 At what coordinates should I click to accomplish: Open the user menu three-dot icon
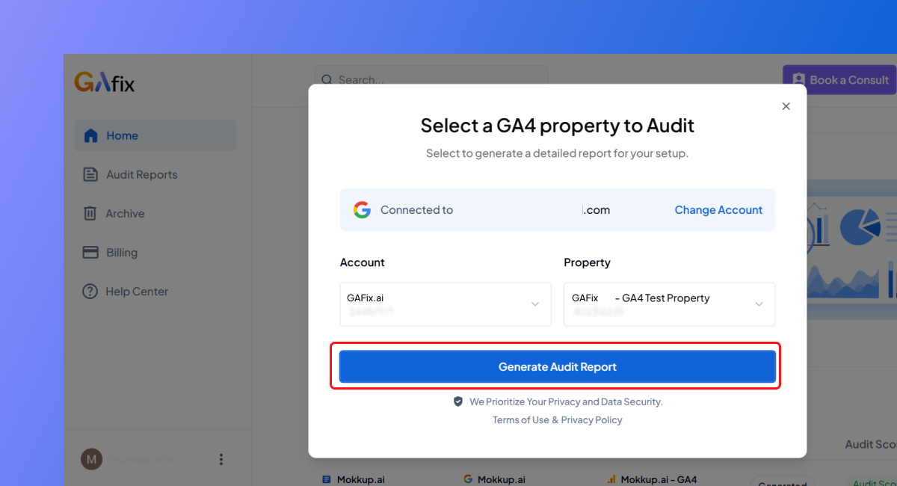(x=221, y=459)
